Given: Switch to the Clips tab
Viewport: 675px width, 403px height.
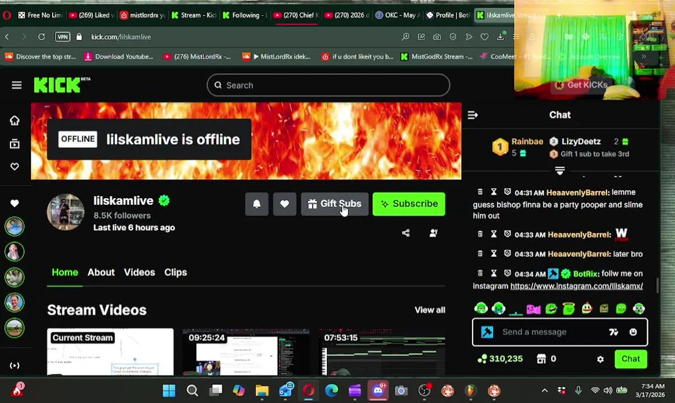Looking at the screenshot, I should coord(175,272).
